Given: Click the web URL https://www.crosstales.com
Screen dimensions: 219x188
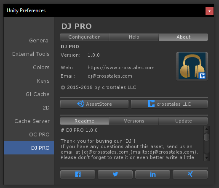Looking at the screenshot, I should [121, 68].
